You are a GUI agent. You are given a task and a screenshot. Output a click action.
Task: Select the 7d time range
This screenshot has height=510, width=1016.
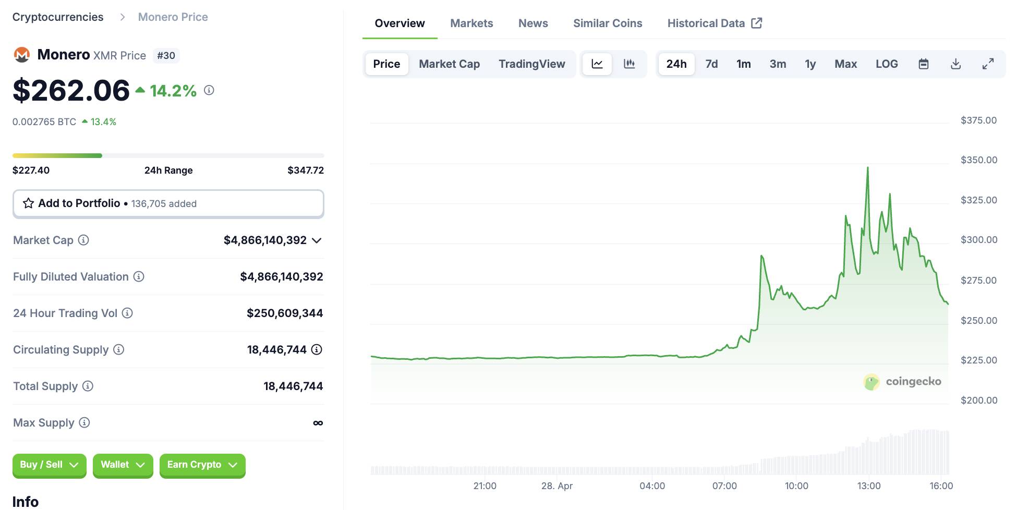coord(711,64)
